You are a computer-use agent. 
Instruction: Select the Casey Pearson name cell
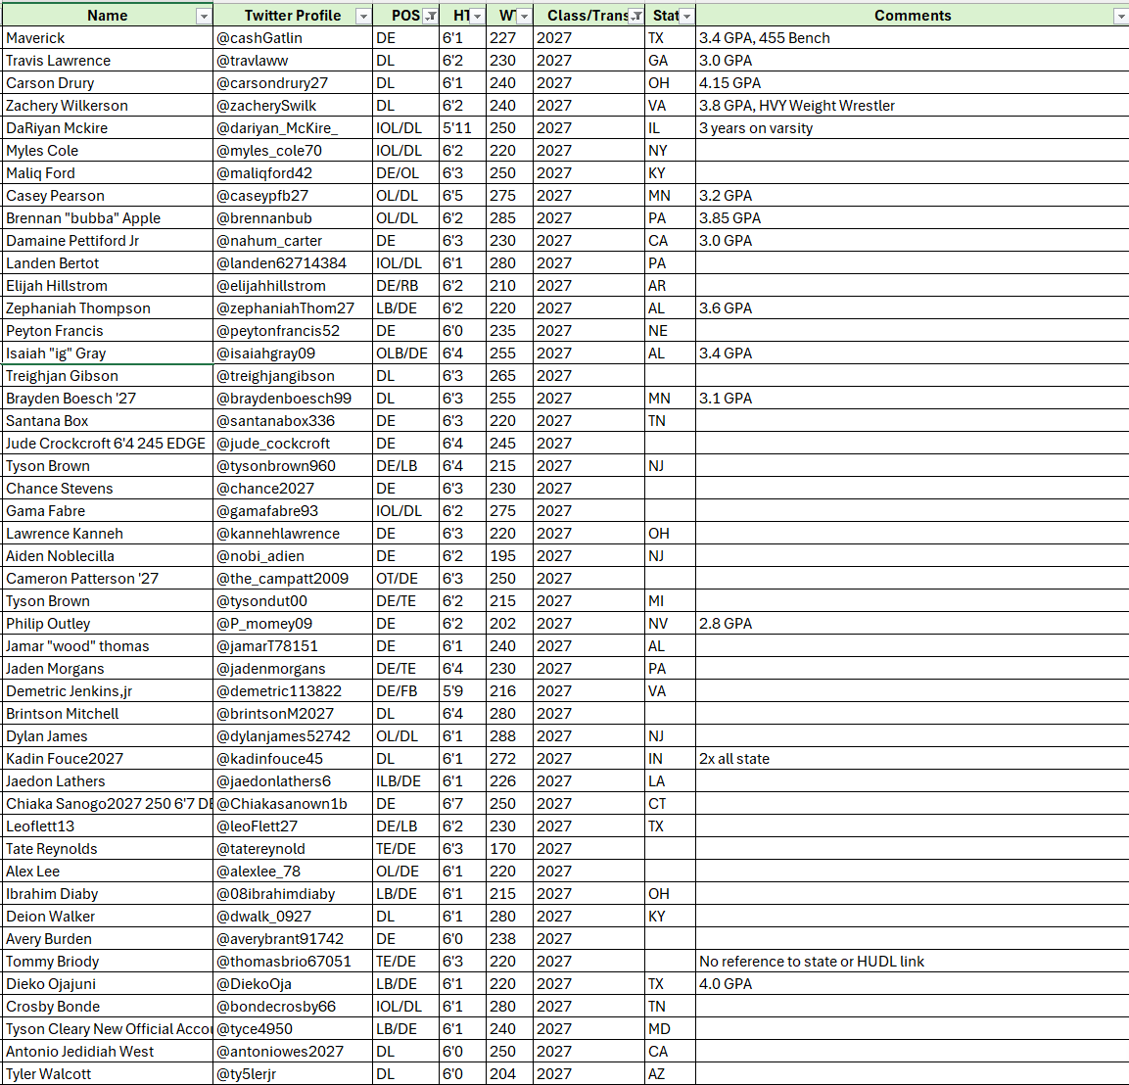[x=108, y=196]
